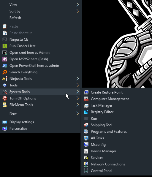152x177 pixels.
Task: Expand the New submenu arrow
Action: 77,113
